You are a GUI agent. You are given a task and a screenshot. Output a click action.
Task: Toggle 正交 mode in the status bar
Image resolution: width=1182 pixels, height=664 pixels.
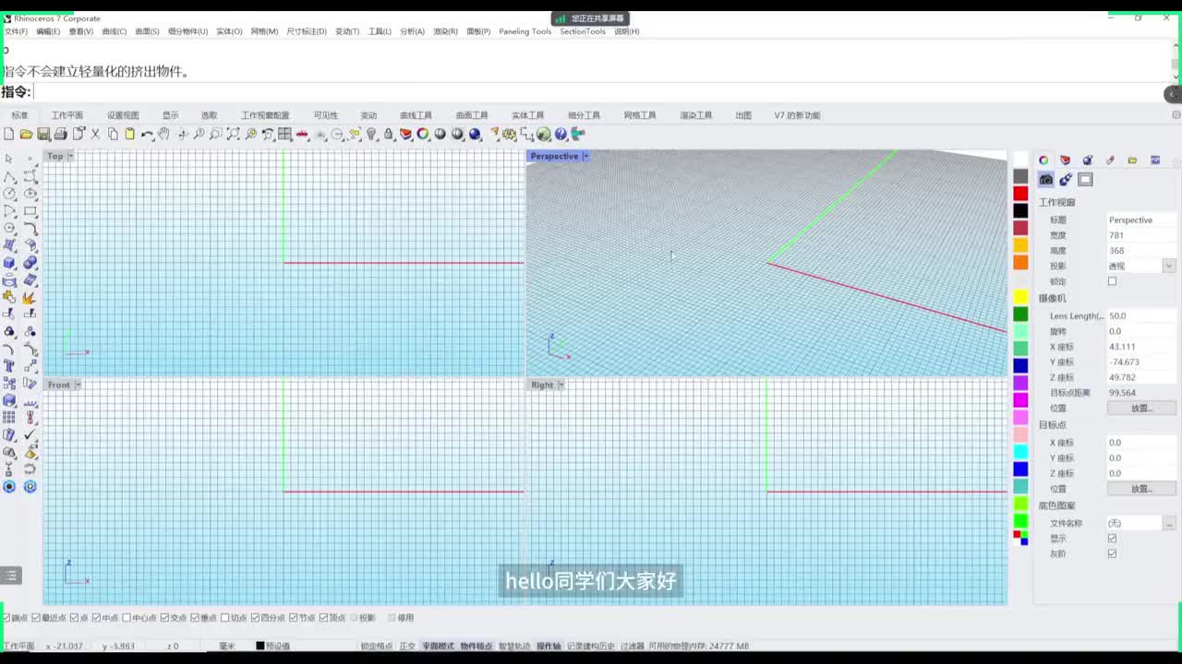point(407,646)
